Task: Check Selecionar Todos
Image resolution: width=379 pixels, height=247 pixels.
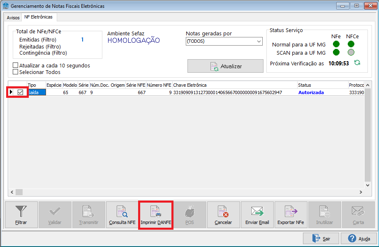Action: (x=16, y=72)
